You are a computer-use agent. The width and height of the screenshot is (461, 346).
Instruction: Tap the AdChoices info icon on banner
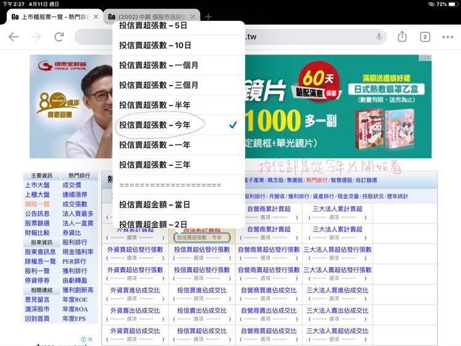pos(422,58)
